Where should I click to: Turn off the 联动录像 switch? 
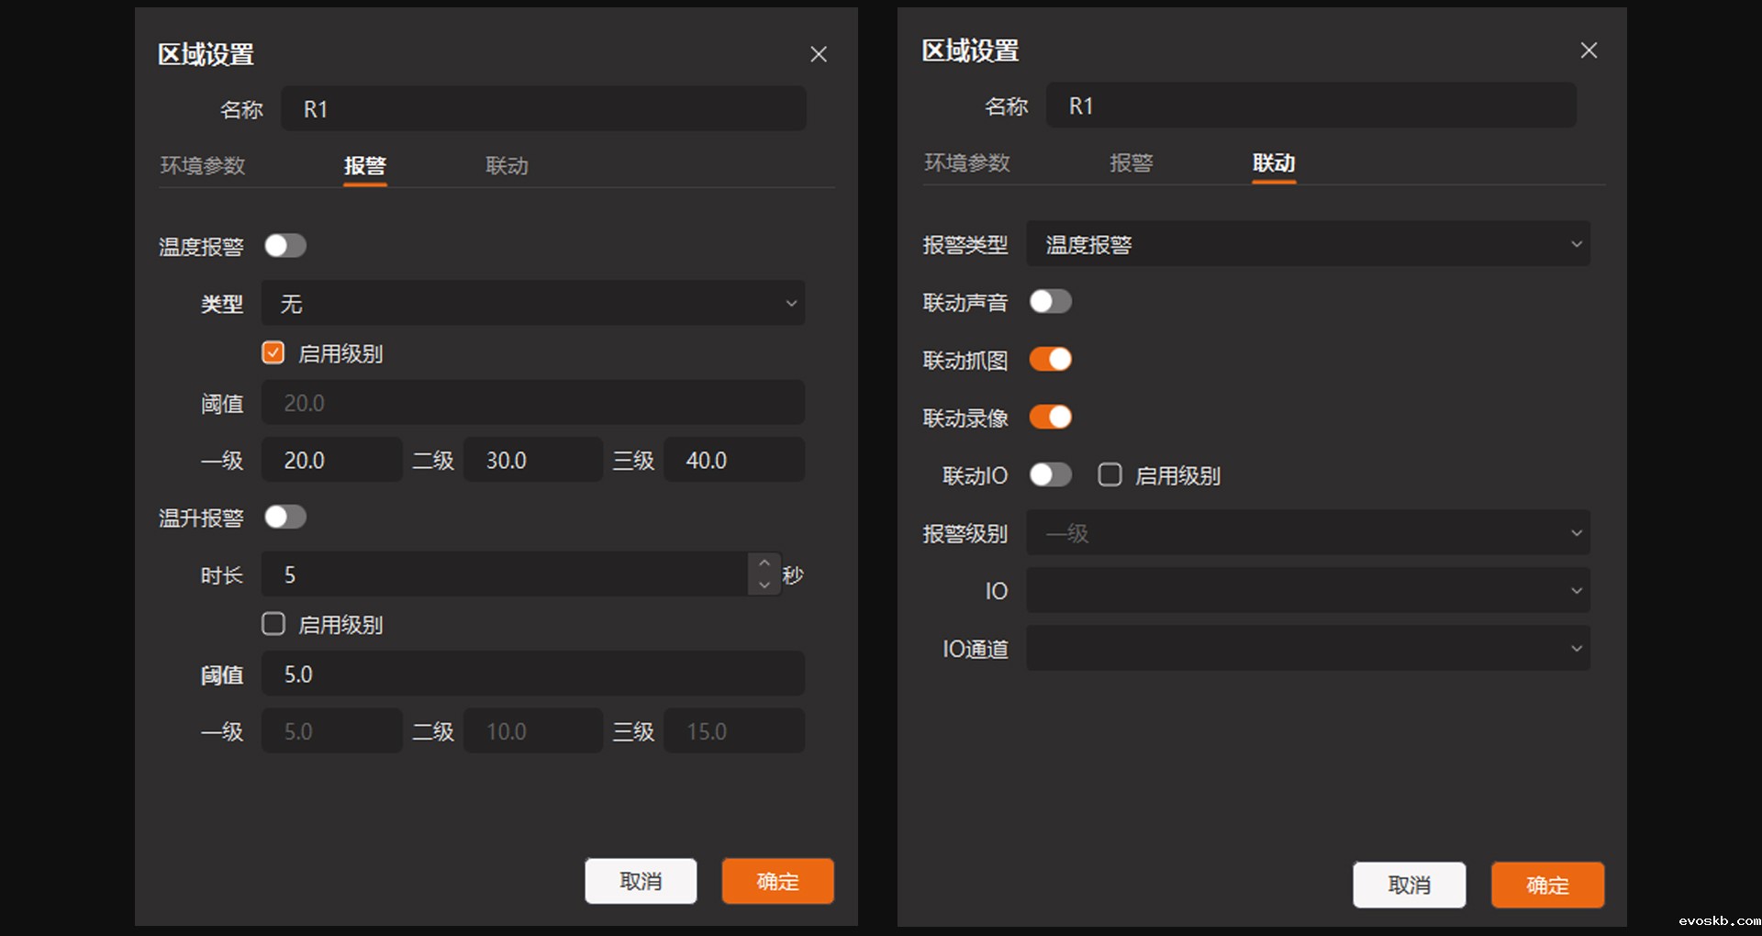pos(1050,418)
